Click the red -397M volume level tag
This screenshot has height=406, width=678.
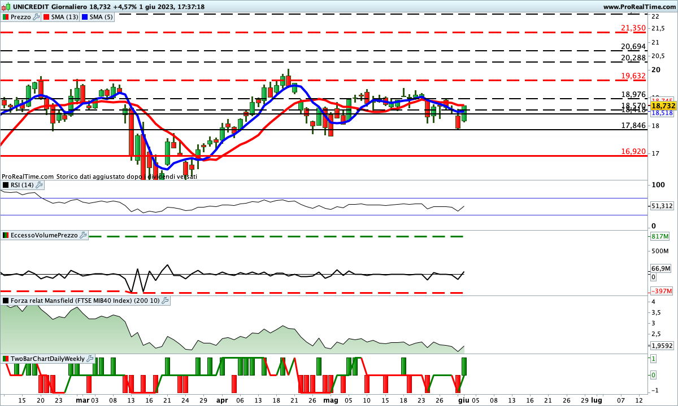[x=662, y=291]
